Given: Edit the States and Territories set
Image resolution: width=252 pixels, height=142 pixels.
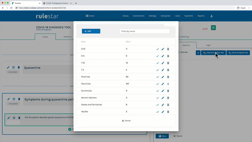Looking at the screenshot, I should (x=163, y=105).
